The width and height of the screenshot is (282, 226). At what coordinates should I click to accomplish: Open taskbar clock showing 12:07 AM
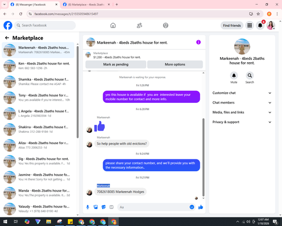(263, 221)
